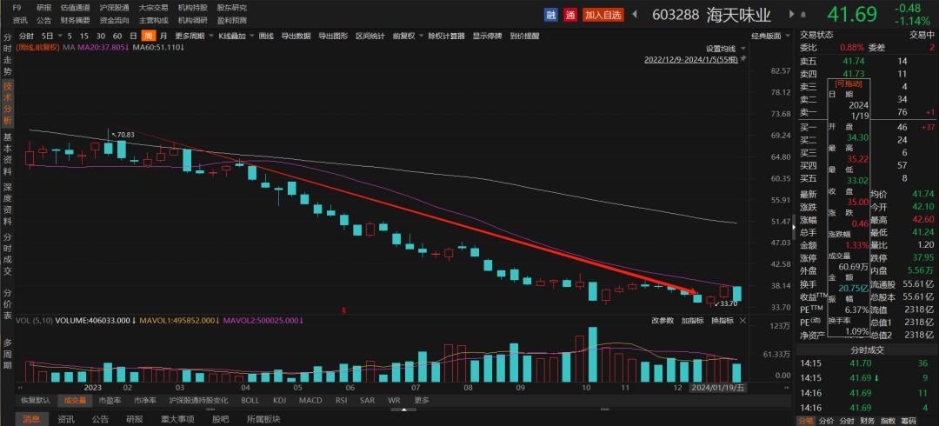Click the red 通 stock-connect badge
This screenshot has height=426, width=939.
pos(570,15)
